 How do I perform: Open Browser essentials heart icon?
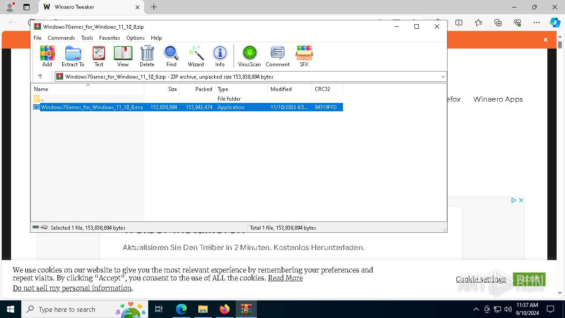coord(517,23)
